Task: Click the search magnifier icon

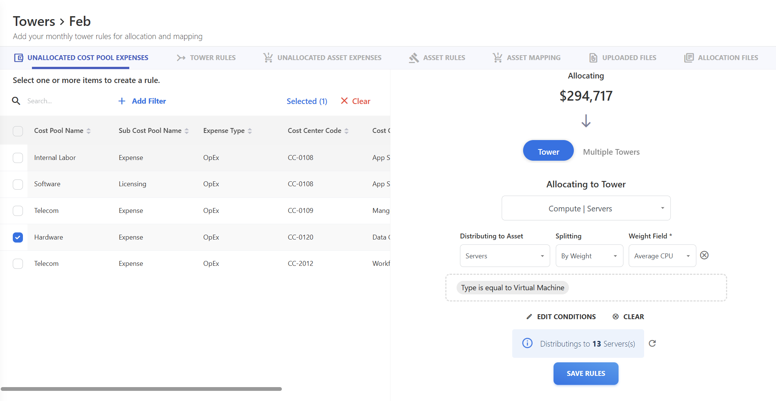Action: pyautogui.click(x=16, y=101)
